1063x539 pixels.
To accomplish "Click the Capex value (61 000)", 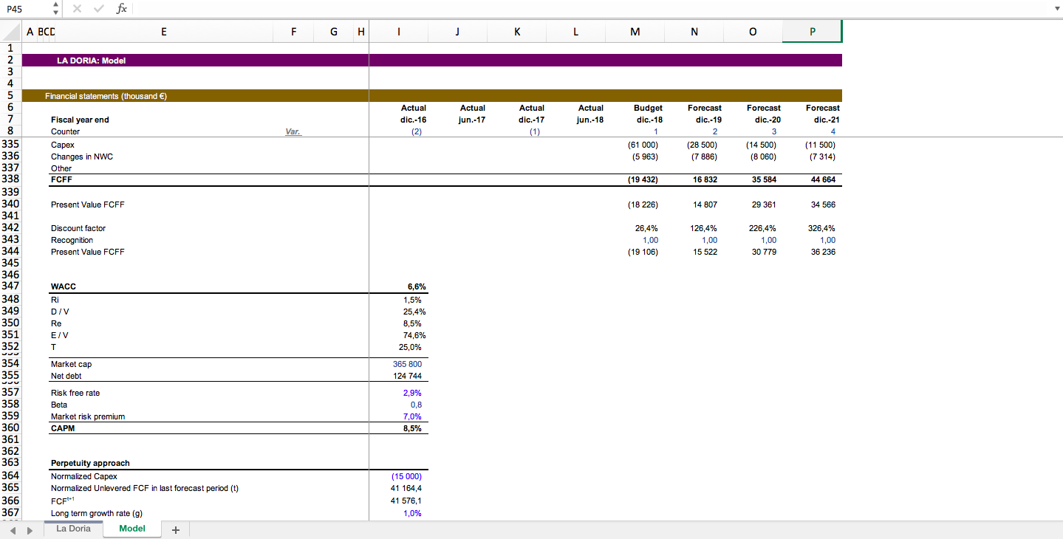I will tap(643, 145).
